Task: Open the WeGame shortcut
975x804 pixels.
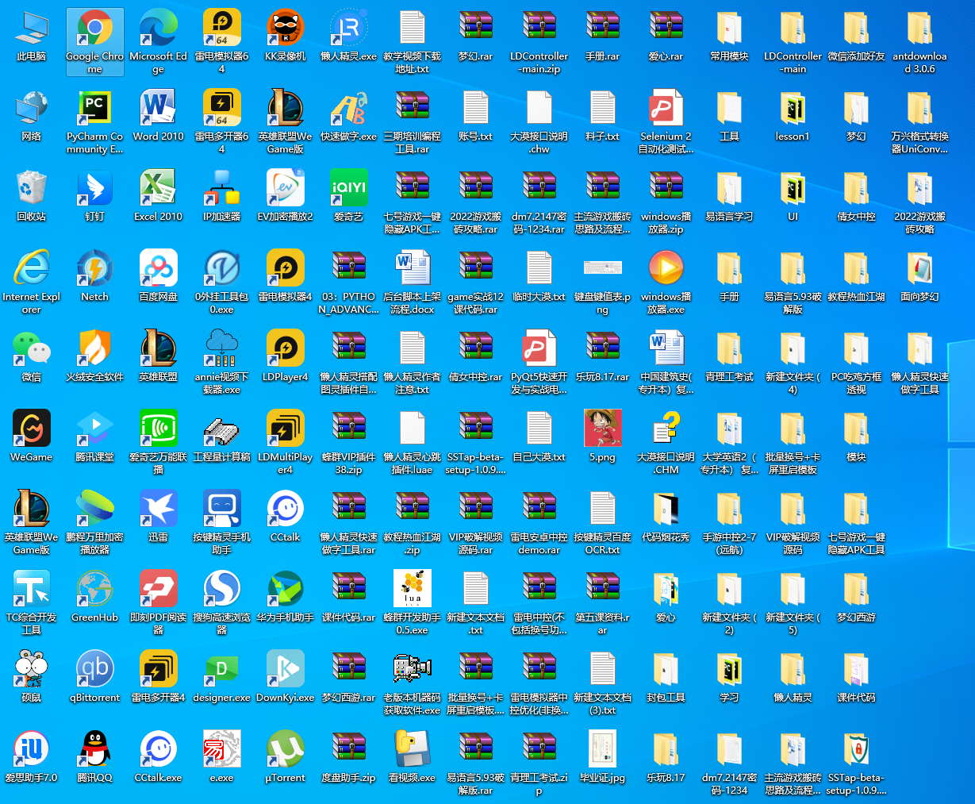Action: [x=32, y=437]
